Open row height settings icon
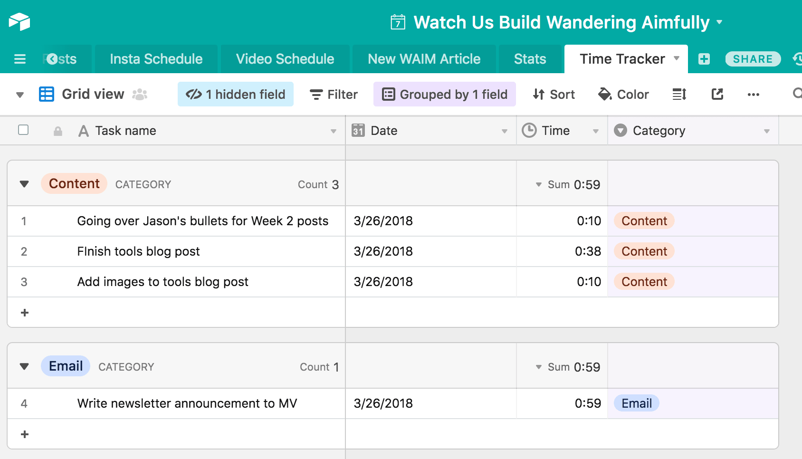Image resolution: width=802 pixels, height=459 pixels. (679, 94)
